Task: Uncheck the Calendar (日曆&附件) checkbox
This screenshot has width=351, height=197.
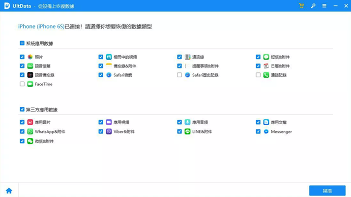Action: [x=258, y=66]
